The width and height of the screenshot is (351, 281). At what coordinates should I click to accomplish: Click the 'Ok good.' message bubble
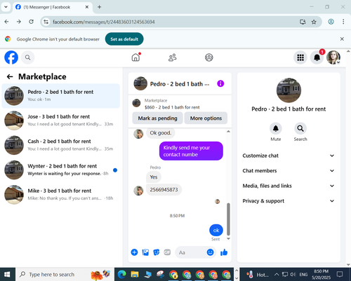[161, 133]
